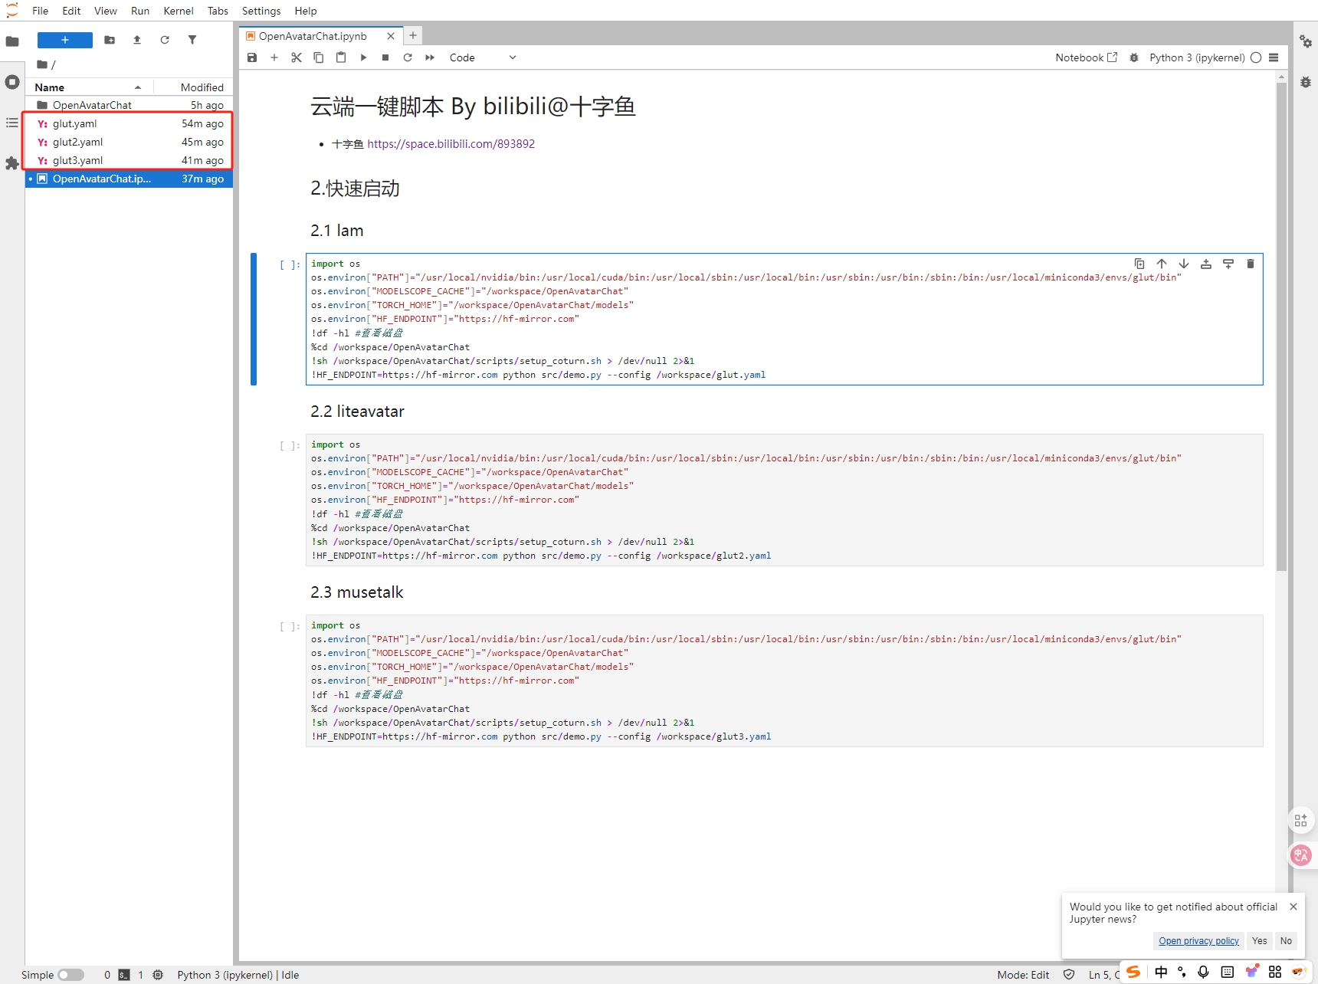The width and height of the screenshot is (1318, 984).
Task: Add a new launcher tab
Action: [413, 35]
